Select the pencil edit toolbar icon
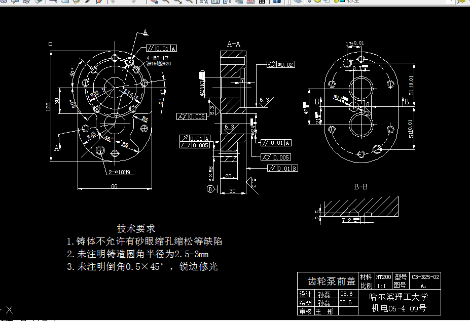470x321 pixels. coord(87,3)
